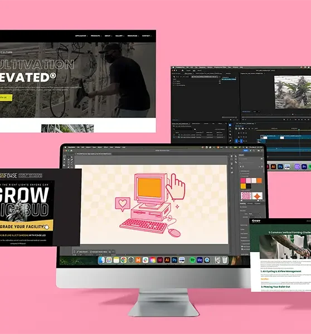
Task: Open the Trash in the iMac dock
Action: [x=225, y=260]
